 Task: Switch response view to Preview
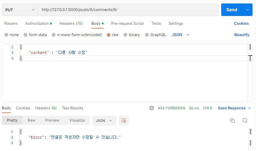[x=52, y=120]
